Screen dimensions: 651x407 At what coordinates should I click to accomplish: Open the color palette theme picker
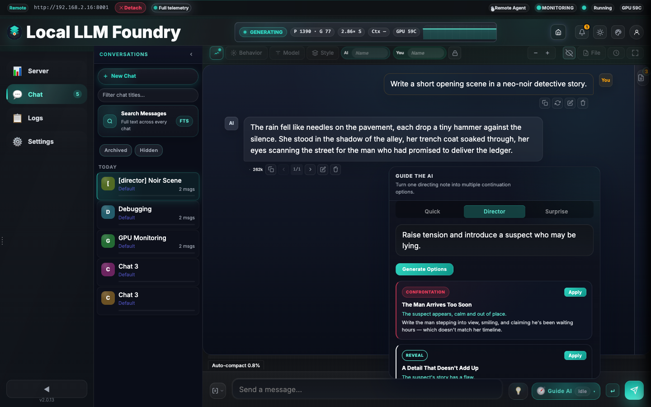(x=618, y=32)
